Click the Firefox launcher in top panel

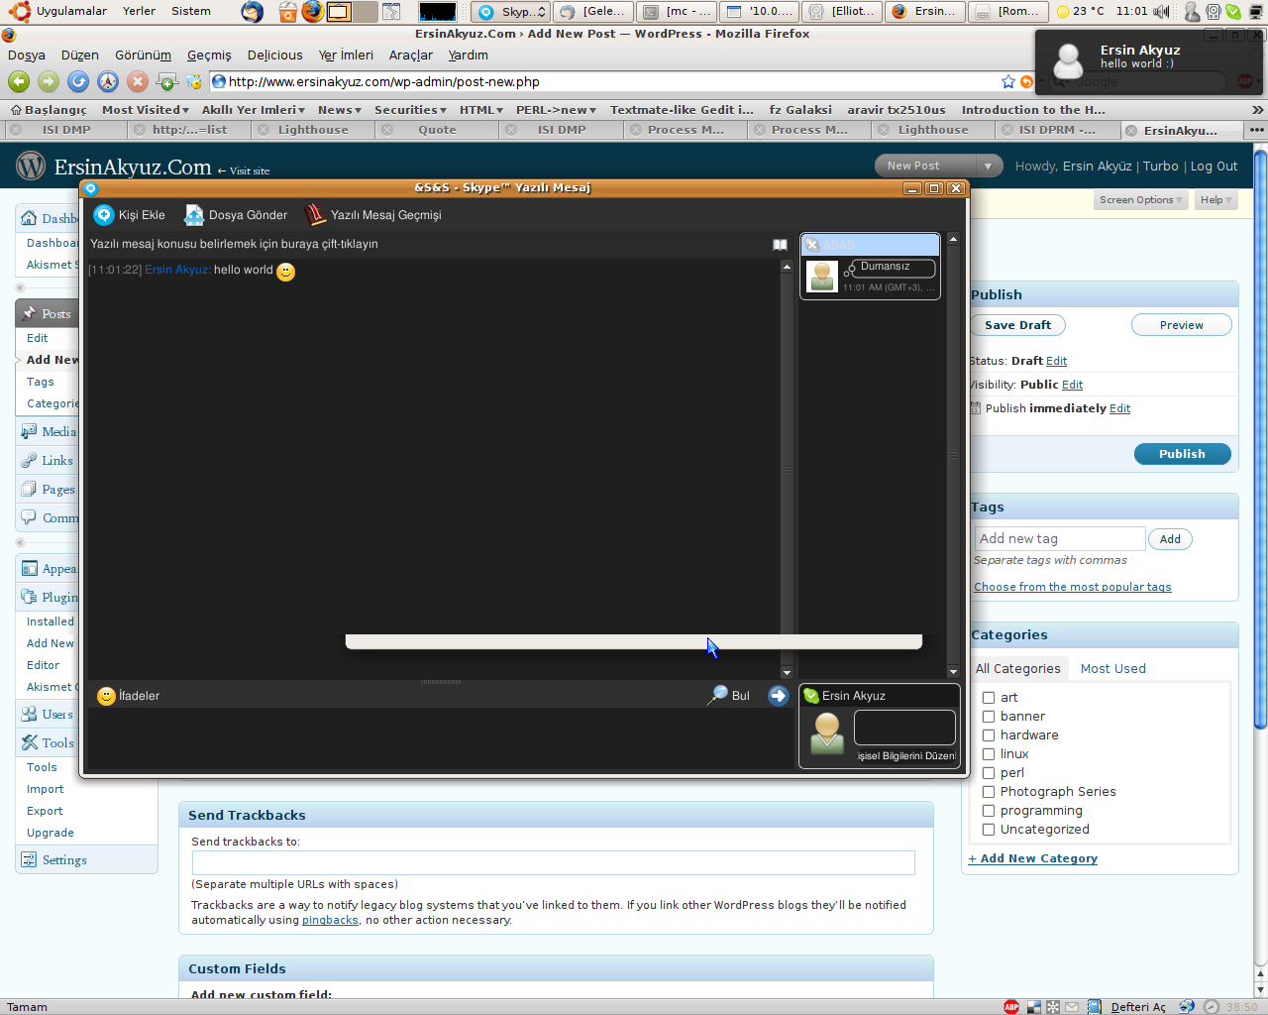coord(313,12)
